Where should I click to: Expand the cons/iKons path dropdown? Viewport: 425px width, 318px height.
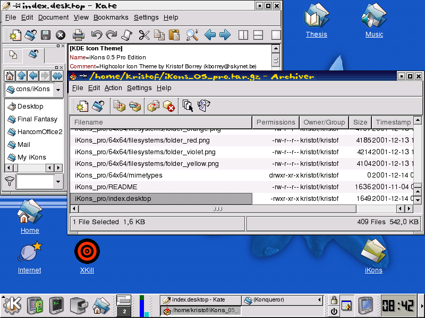[58, 90]
